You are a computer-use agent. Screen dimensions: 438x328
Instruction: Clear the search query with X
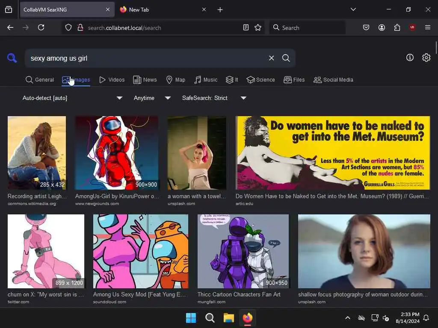tap(271, 58)
